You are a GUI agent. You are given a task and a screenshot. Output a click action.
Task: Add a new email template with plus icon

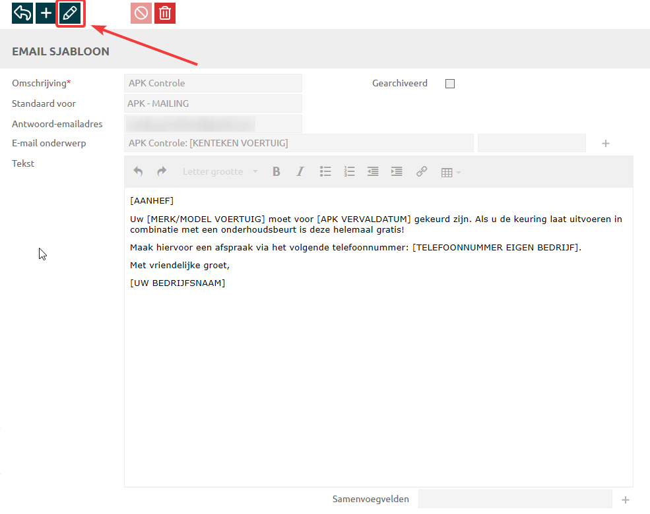46,13
